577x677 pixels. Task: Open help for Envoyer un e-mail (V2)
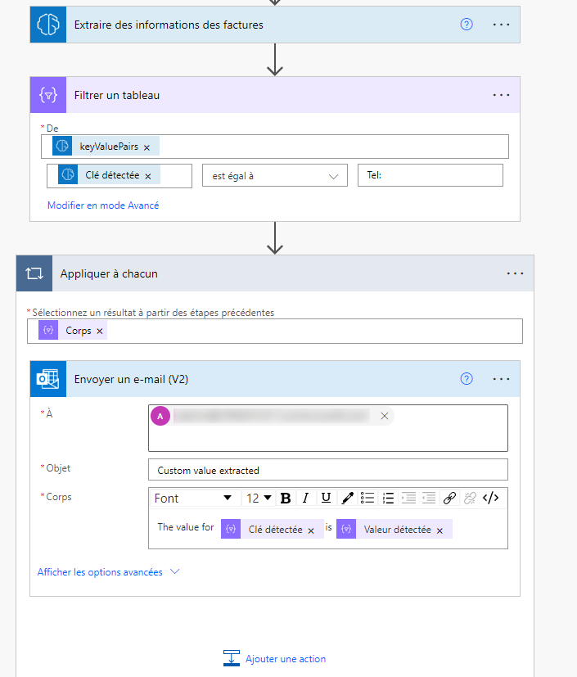coord(467,379)
